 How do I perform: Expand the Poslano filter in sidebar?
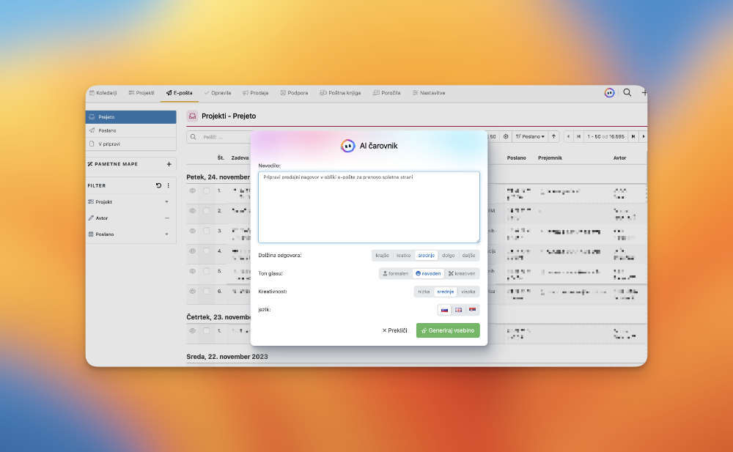coord(166,234)
